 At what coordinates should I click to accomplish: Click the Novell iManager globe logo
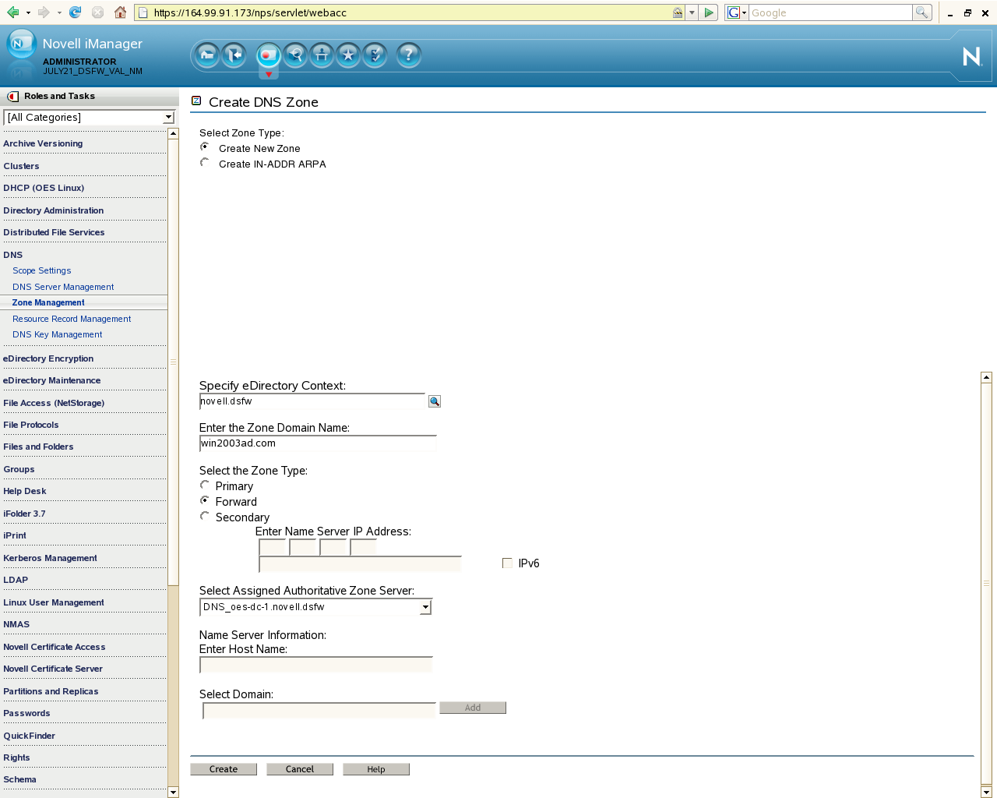pos(21,44)
